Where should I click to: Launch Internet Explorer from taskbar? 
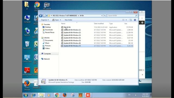coord(34,95)
